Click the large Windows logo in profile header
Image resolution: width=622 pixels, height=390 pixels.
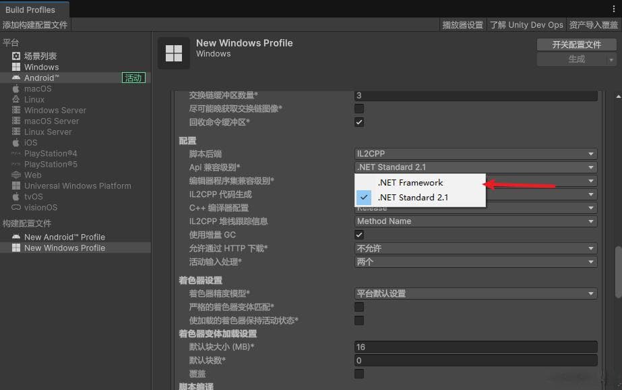coord(173,53)
